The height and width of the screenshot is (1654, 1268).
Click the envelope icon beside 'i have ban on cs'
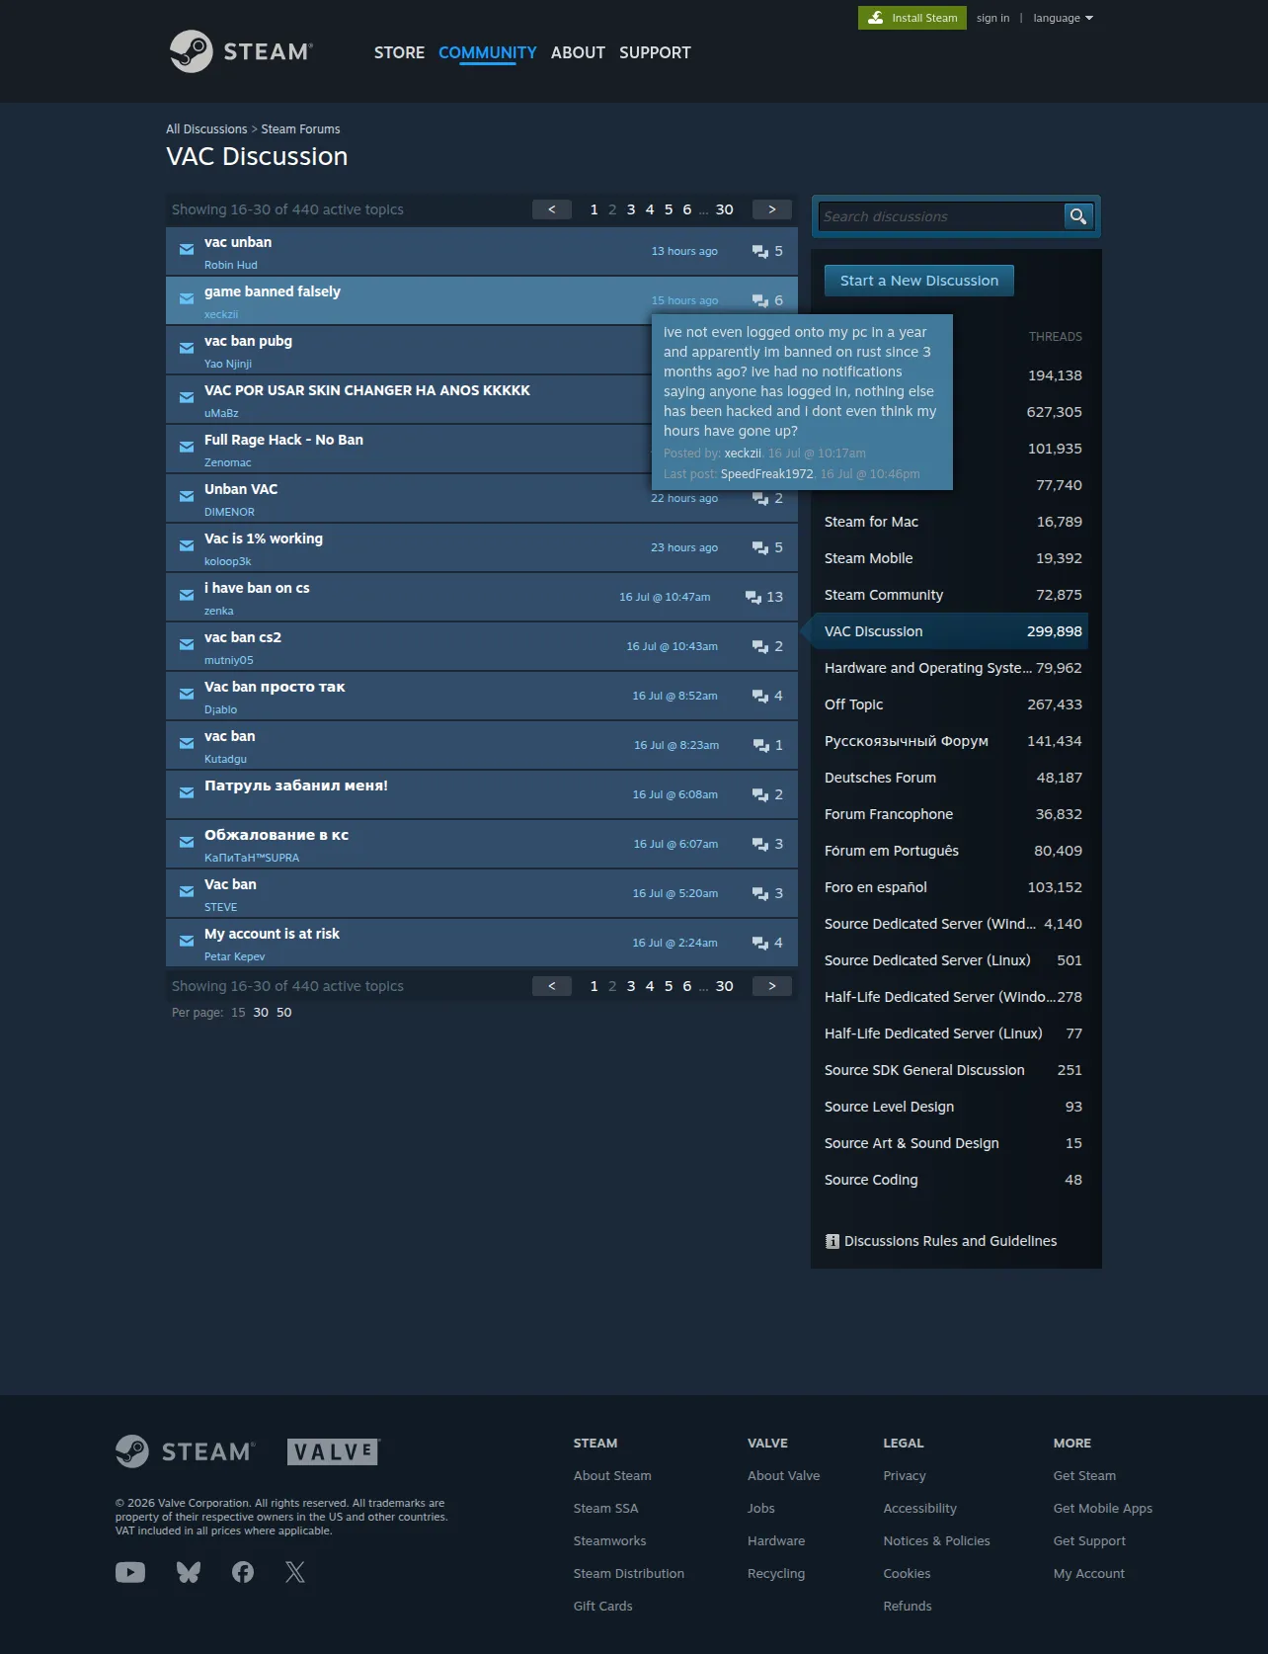tap(187, 596)
